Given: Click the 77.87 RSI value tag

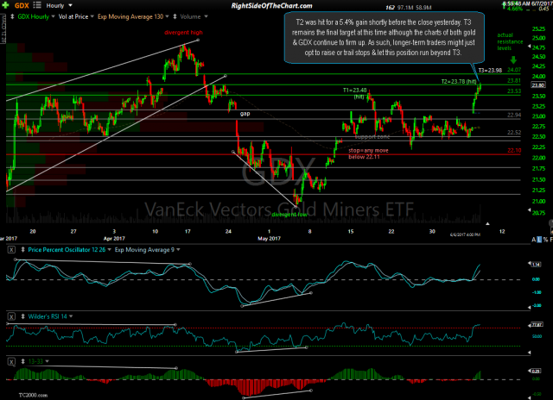Looking at the screenshot, I should [537, 325].
